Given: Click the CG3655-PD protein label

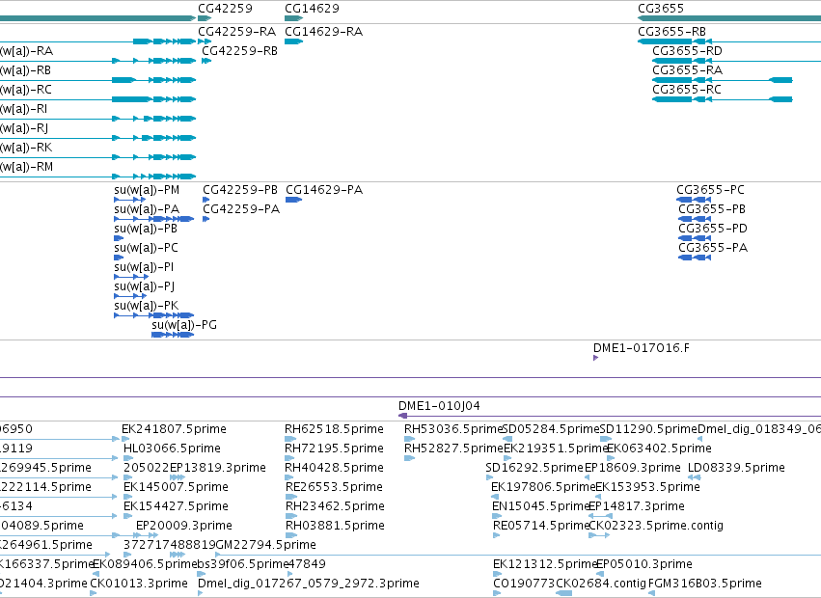Looking at the screenshot, I should [x=713, y=229].
